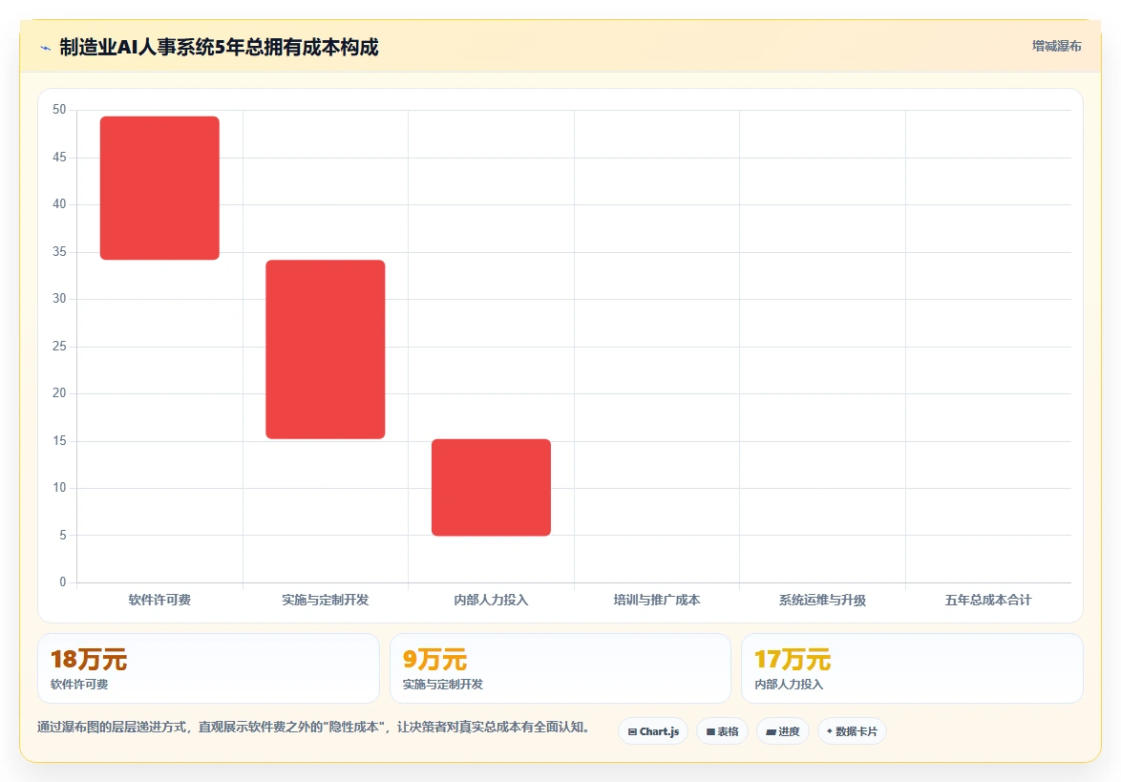Click the 17万元 data card

coord(912,668)
